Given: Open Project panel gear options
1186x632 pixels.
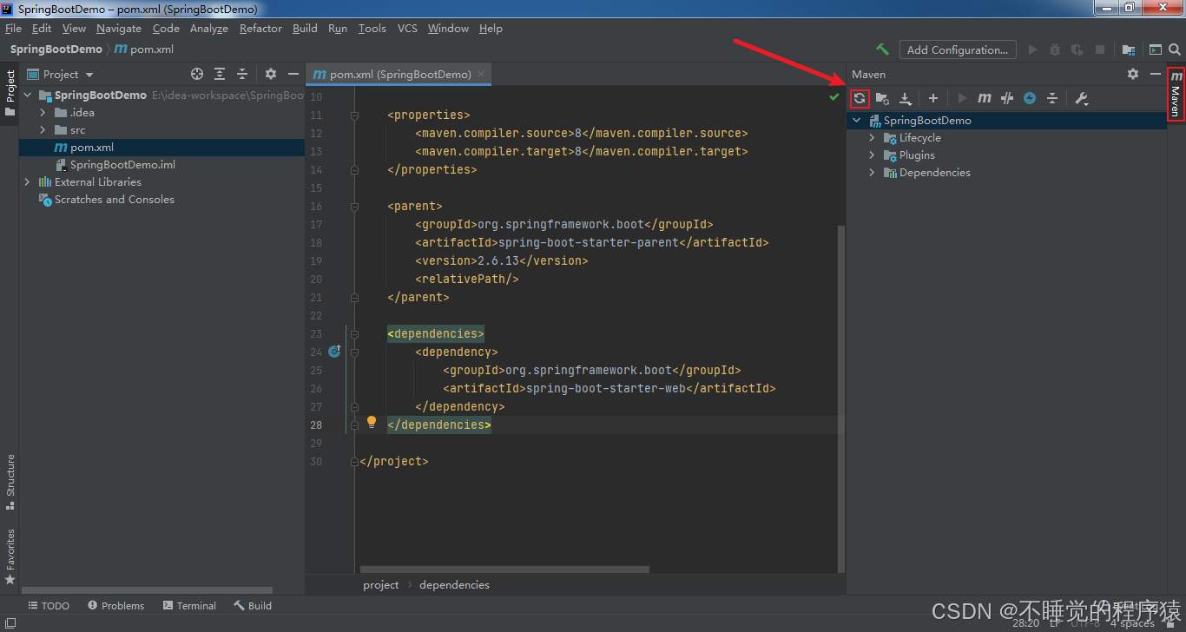Looking at the screenshot, I should (271, 74).
